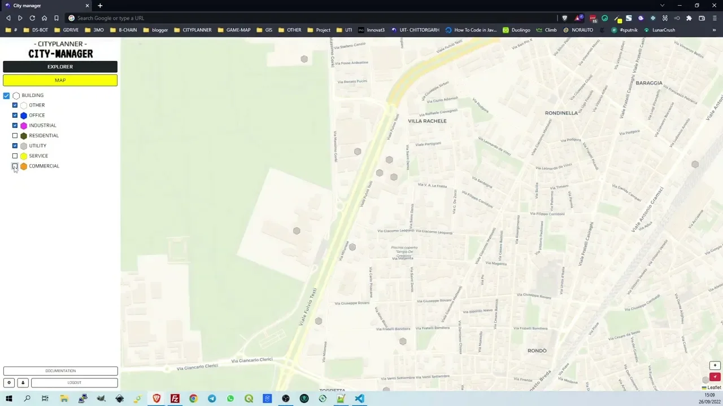
Task: Click the LOGOUT button
Action: tap(75, 383)
